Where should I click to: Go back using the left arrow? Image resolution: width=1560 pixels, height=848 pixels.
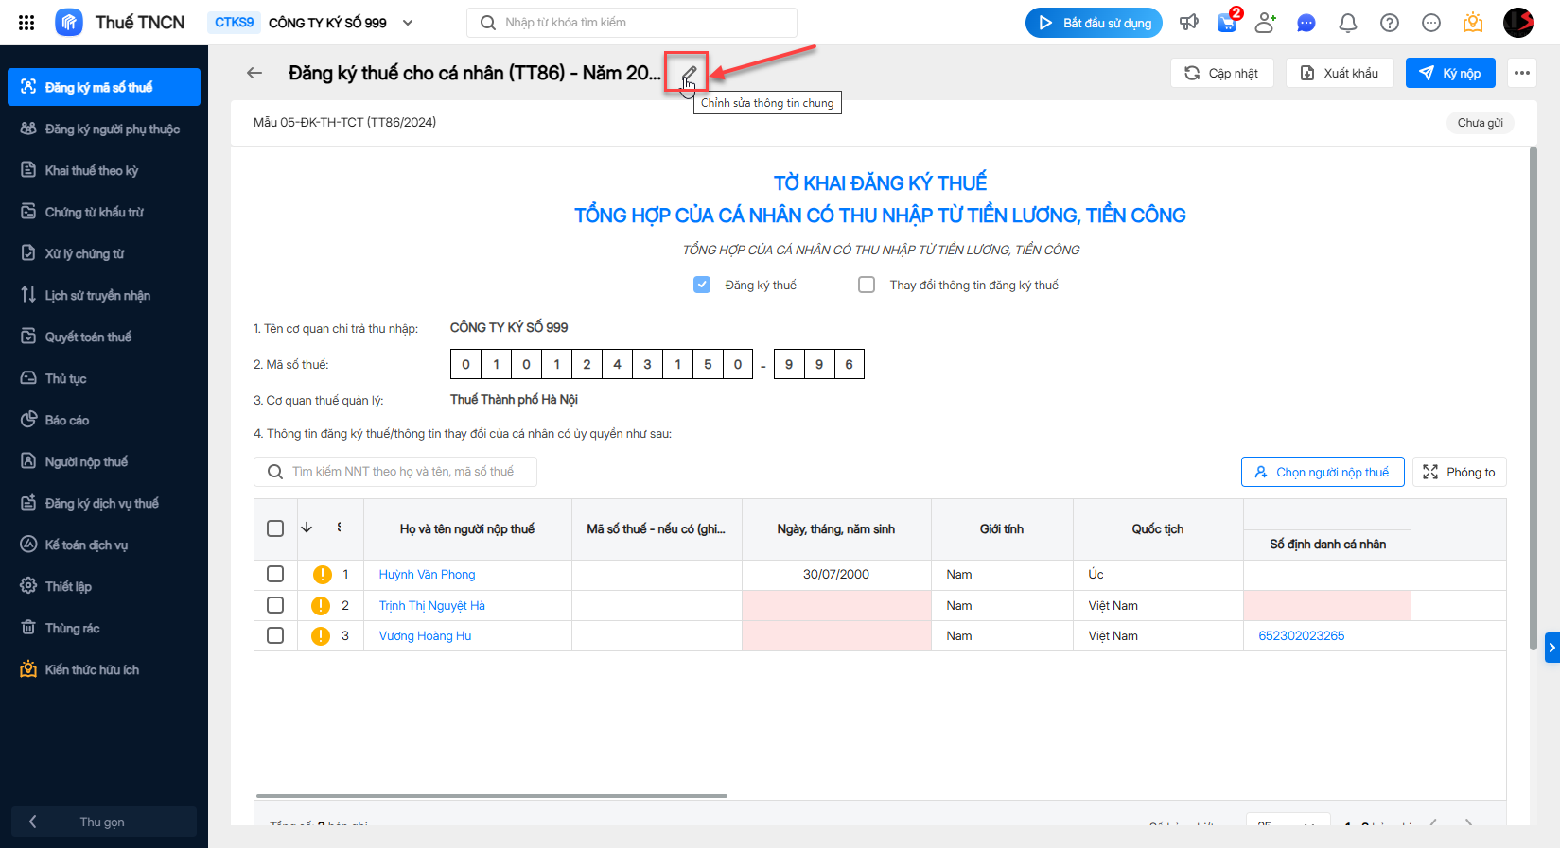click(254, 73)
